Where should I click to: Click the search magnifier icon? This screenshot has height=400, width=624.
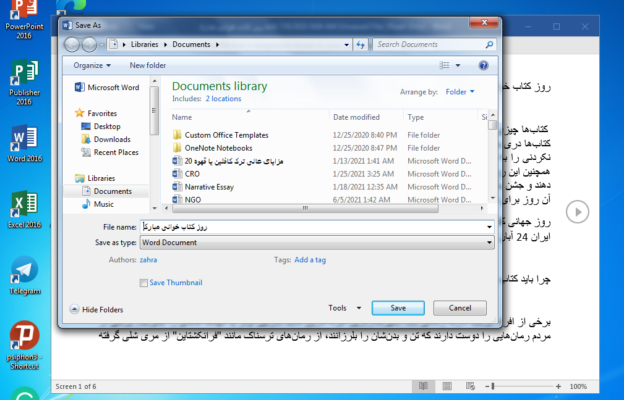(x=489, y=44)
